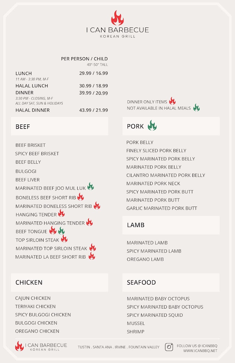Viewport: 235px width, 363px height.
Task: Click the Instagram icon in the footer
Action: pos(169,347)
